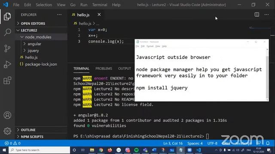Open the Edit menu in VS Code
Screen dimensions: 275x154
(x=27, y=5)
